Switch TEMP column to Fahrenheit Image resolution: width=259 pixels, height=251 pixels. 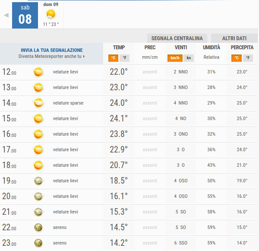[x=124, y=58]
